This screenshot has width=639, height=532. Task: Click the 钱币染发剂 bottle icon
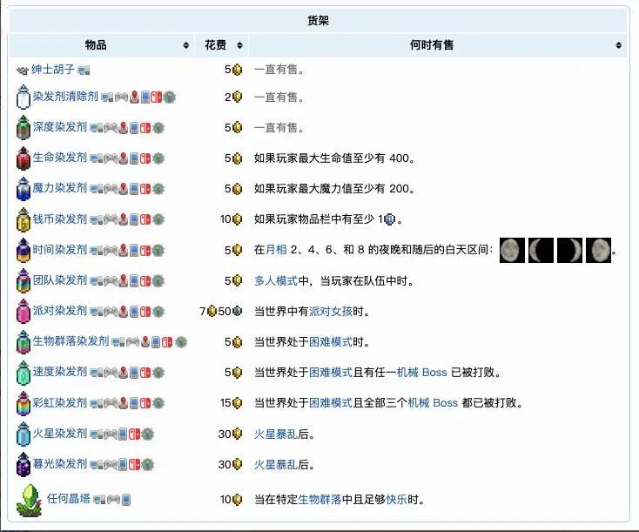pos(23,219)
